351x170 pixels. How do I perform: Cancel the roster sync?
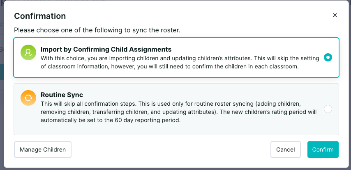(285, 150)
